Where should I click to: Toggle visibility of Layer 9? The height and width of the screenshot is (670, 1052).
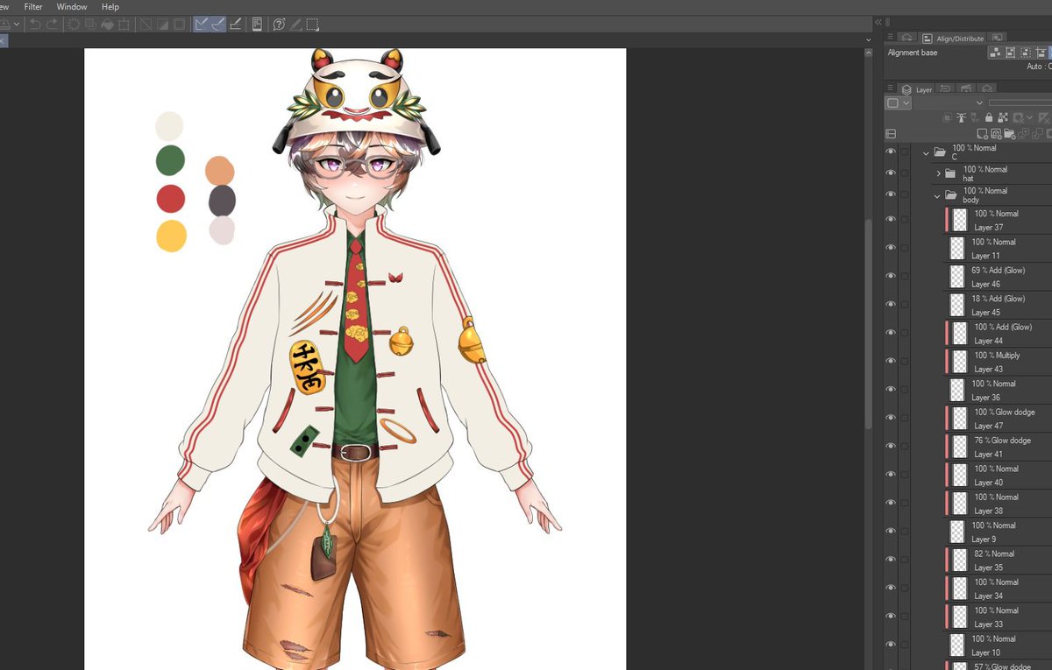pos(891,532)
